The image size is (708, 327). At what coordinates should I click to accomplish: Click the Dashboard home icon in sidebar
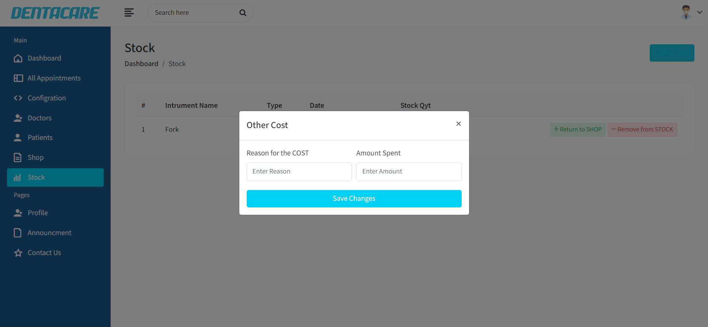18,58
